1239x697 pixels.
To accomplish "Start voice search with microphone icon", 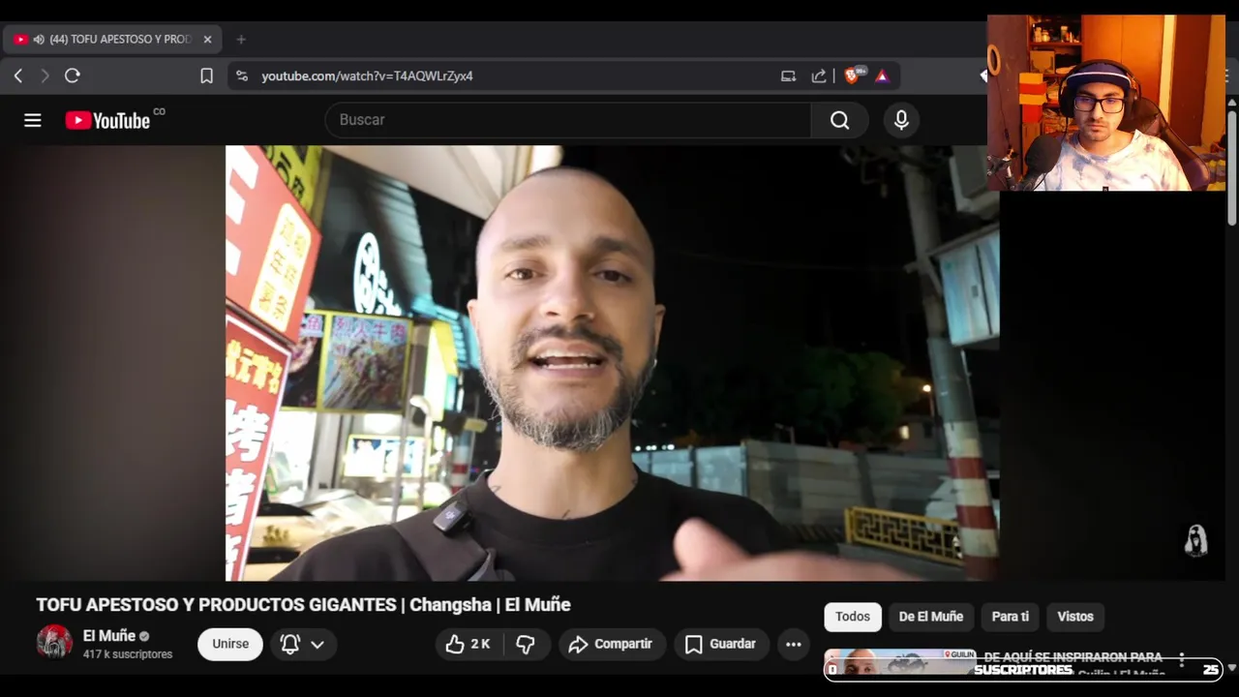I will click(x=901, y=120).
